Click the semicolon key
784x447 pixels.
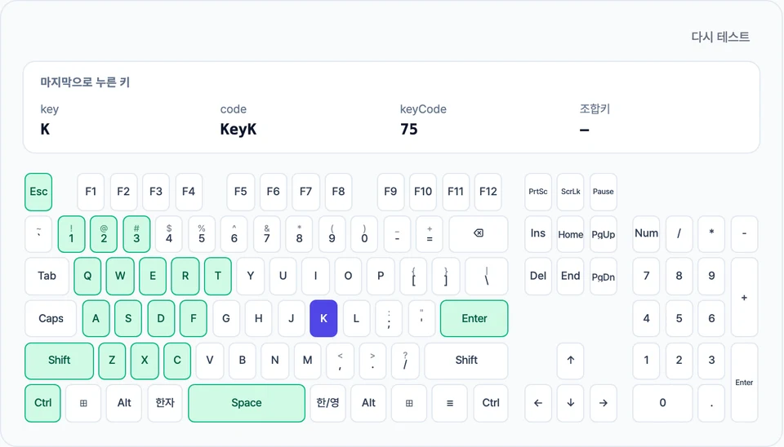point(389,319)
